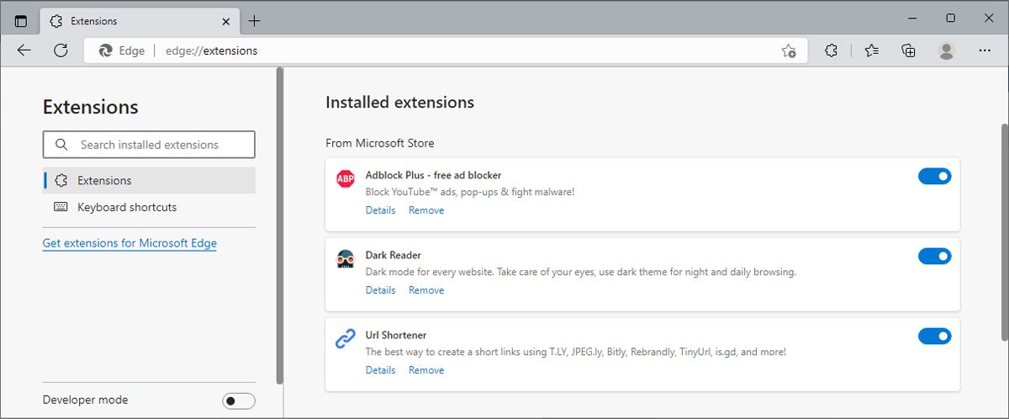Open the profile avatar
1009x419 pixels.
947,50
